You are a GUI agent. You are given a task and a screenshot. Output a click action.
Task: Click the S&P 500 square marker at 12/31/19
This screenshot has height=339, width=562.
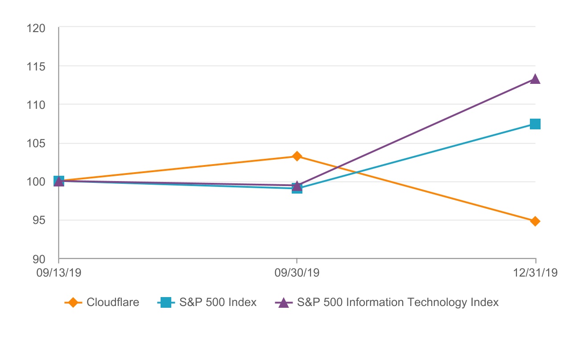tap(535, 124)
